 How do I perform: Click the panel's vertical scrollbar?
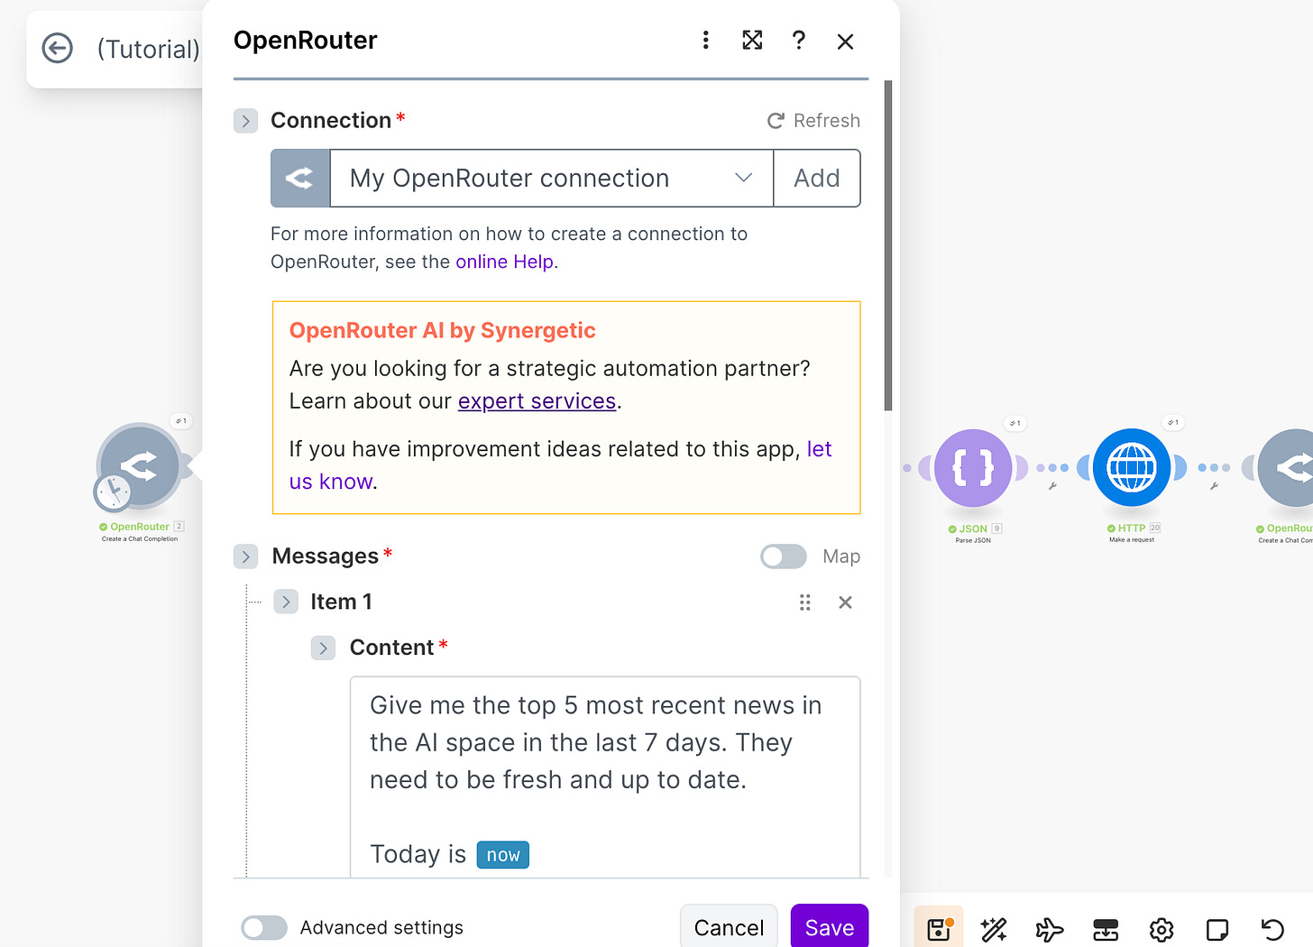(x=888, y=245)
